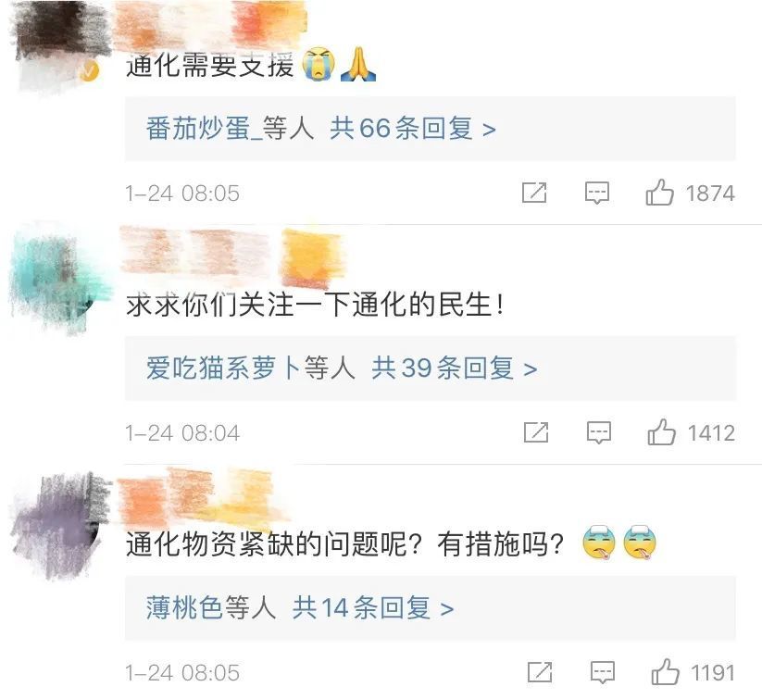The image size is (762, 699).
Task: Open user 番茄炒蛋_ profile link
Action: (x=204, y=129)
